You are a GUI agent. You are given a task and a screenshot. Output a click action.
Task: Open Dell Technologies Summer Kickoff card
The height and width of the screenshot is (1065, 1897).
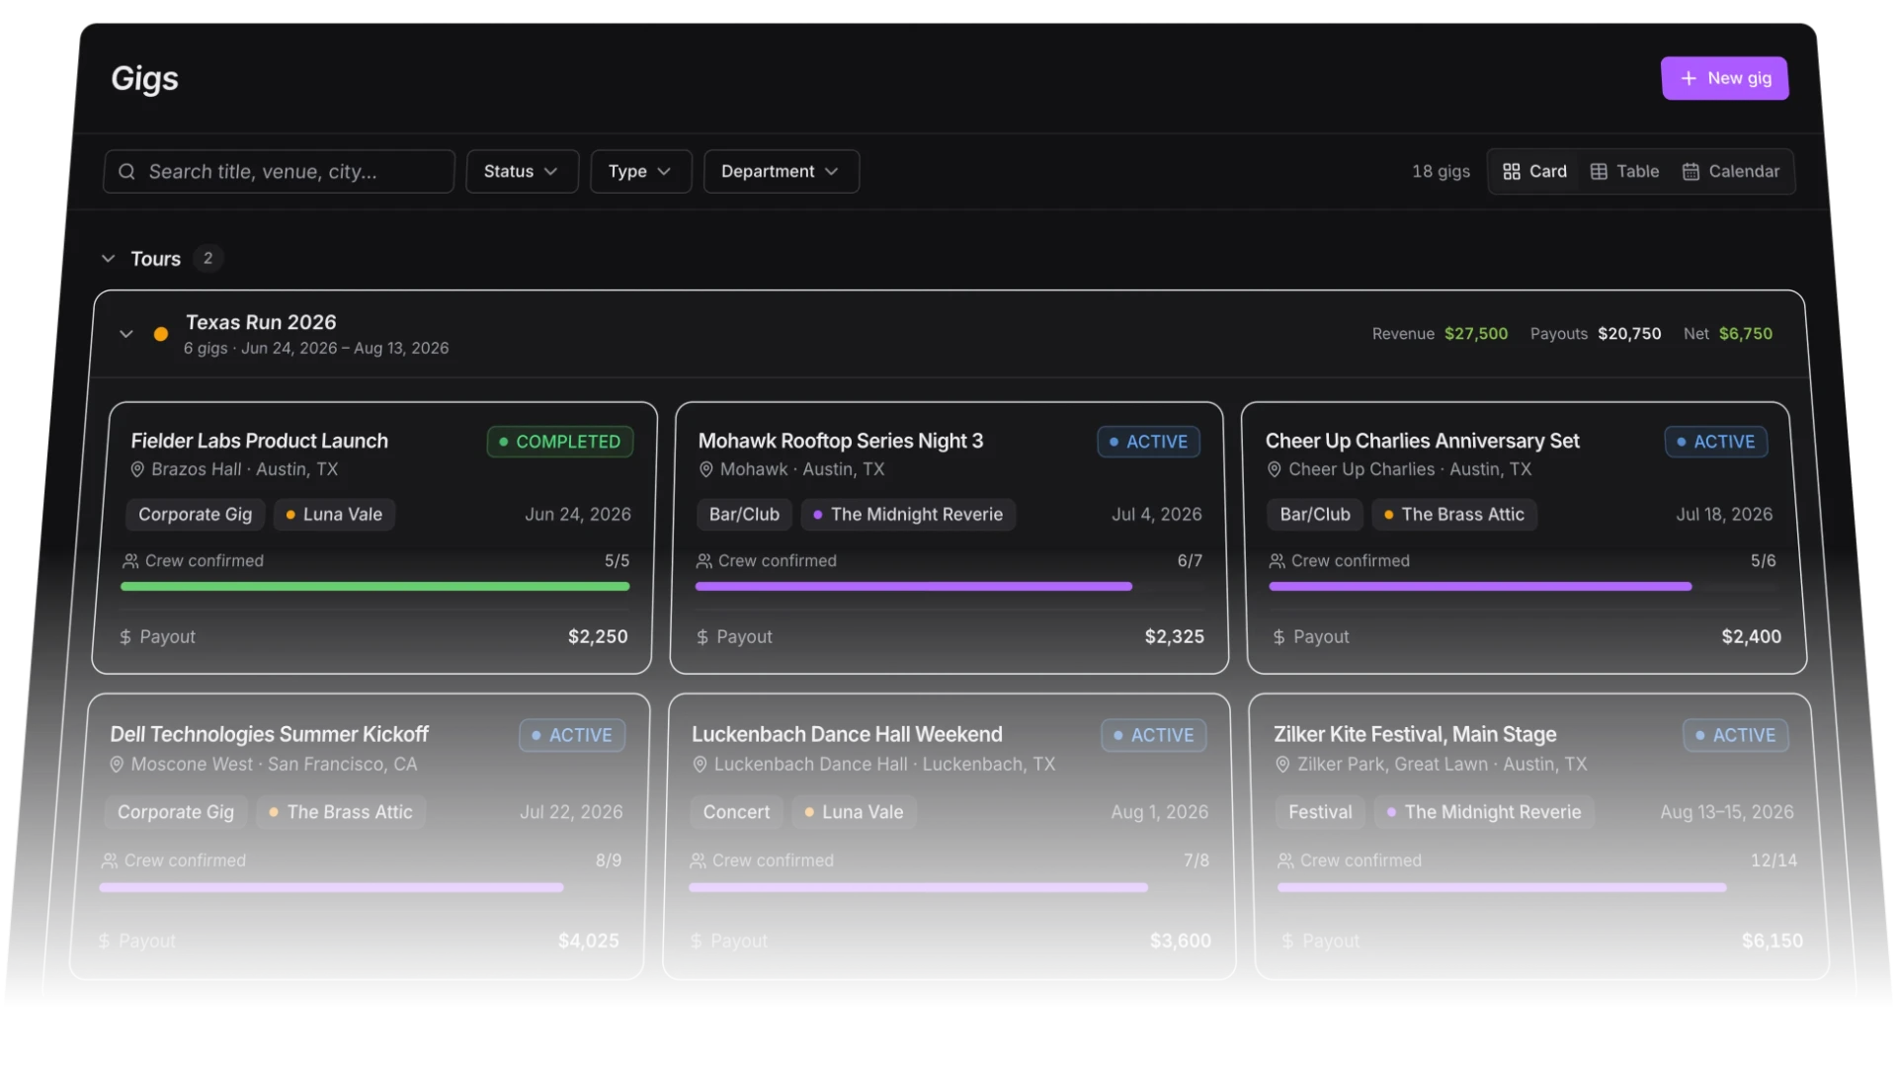(359, 837)
